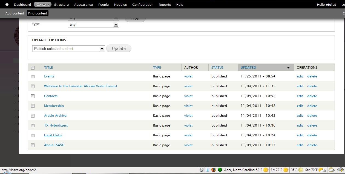Click the sort arrow in Updated column
The width and height of the screenshot is (345, 174).
click(x=288, y=68)
